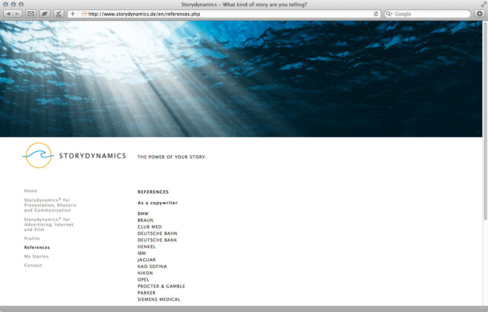Click the BRAUN entry
This screenshot has width=488, height=312.
(145, 220)
